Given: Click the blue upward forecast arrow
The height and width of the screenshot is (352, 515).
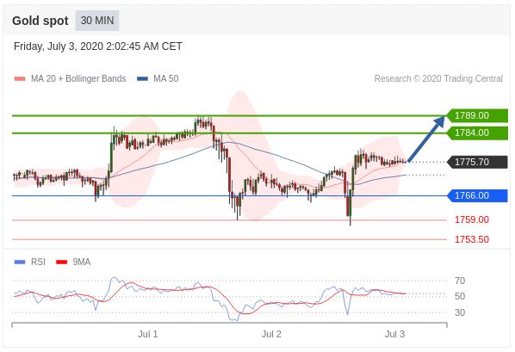Looking at the screenshot, I should click(x=426, y=139).
